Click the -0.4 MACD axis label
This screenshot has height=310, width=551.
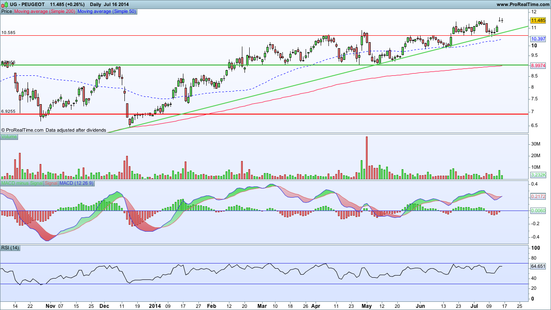(536, 237)
